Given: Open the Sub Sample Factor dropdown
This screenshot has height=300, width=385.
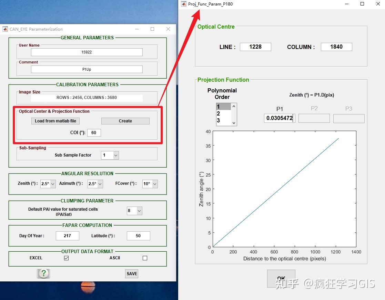Looking at the screenshot, I should pyautogui.click(x=116, y=155).
